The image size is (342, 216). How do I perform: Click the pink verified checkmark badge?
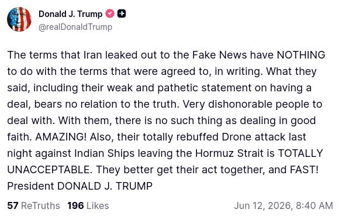click(x=110, y=14)
